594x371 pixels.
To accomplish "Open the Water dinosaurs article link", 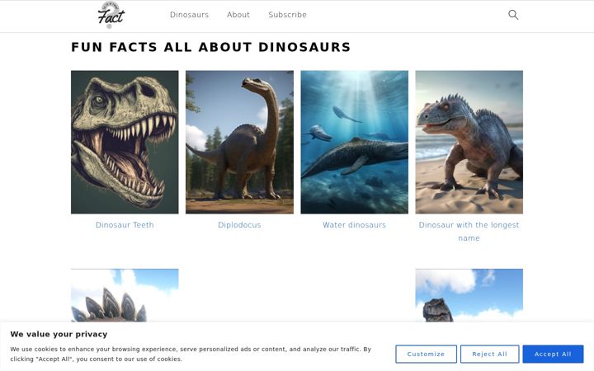I will (354, 225).
